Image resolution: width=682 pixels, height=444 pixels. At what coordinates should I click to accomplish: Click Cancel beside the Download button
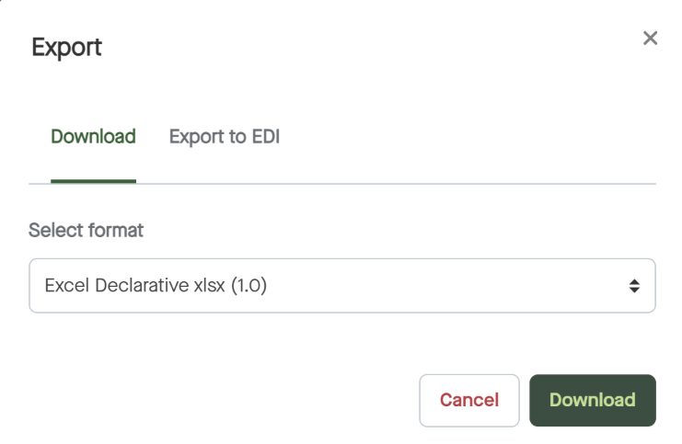(468, 400)
